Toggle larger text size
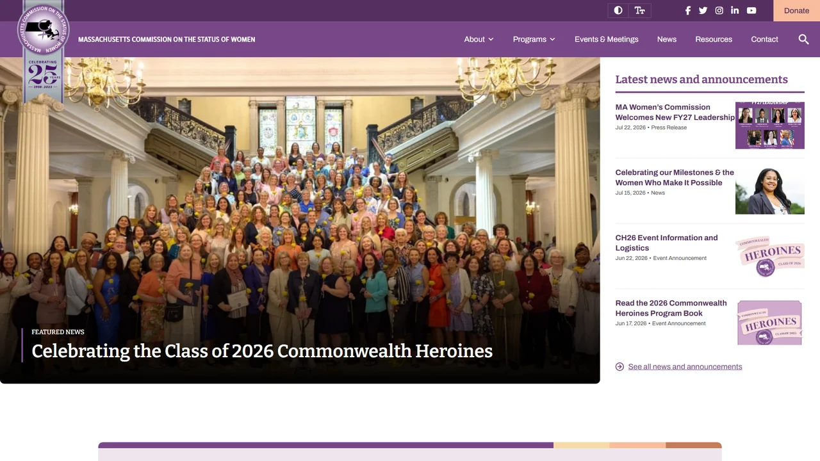This screenshot has width=820, height=461. [x=639, y=10]
